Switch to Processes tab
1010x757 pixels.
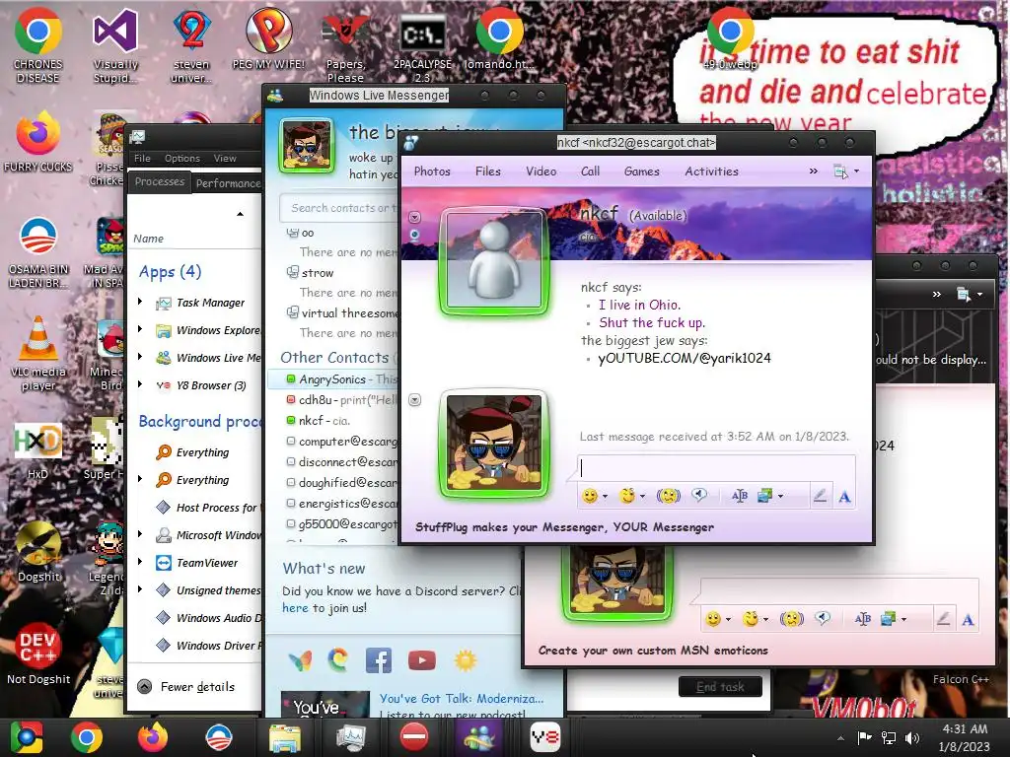tap(160, 181)
